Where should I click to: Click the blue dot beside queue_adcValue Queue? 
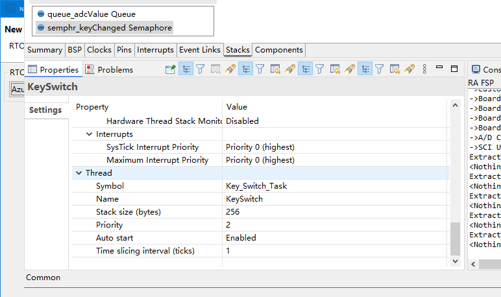(x=41, y=14)
